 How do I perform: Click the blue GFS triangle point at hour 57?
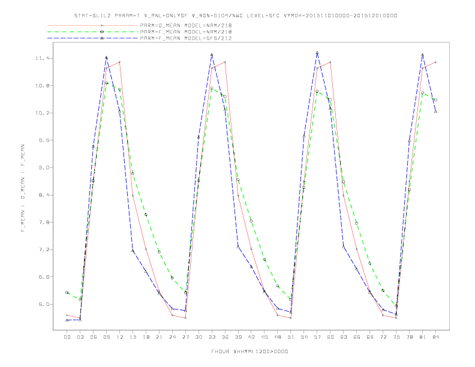[x=317, y=53]
